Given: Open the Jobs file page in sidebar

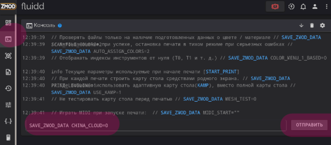Looking at the screenshot, I should [x=8, y=72].
